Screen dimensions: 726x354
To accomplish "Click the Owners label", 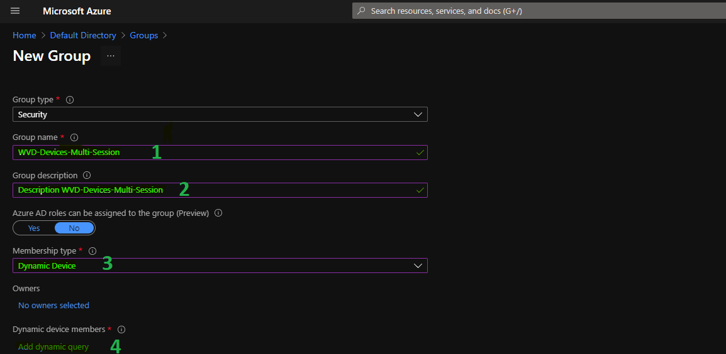I will (26, 288).
